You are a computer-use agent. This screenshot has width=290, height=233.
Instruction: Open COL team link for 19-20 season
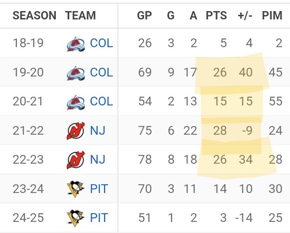click(x=101, y=72)
